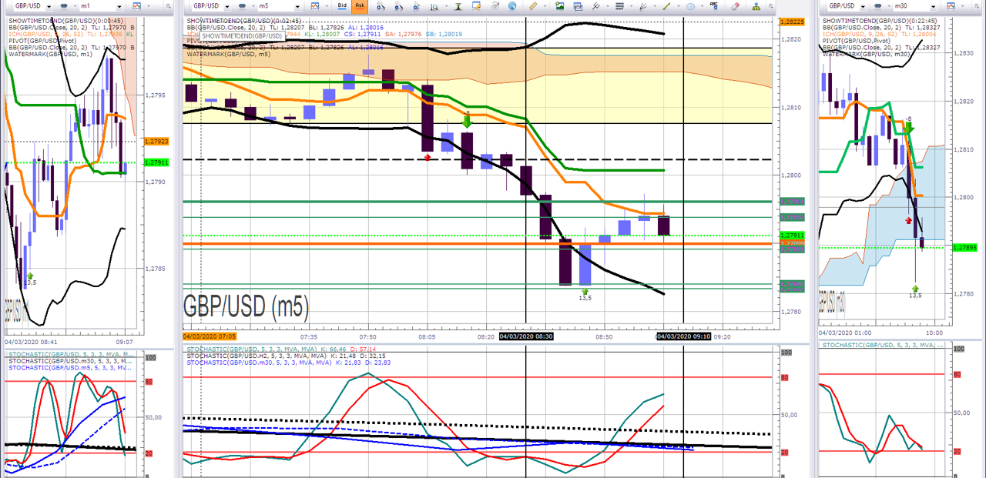The width and height of the screenshot is (986, 478).
Task: Click the magnifier zoom tool icon
Action: click(x=434, y=5)
